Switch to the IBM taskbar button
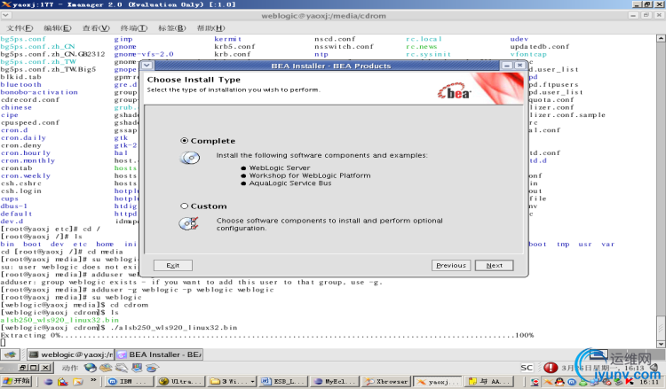 [129, 381]
